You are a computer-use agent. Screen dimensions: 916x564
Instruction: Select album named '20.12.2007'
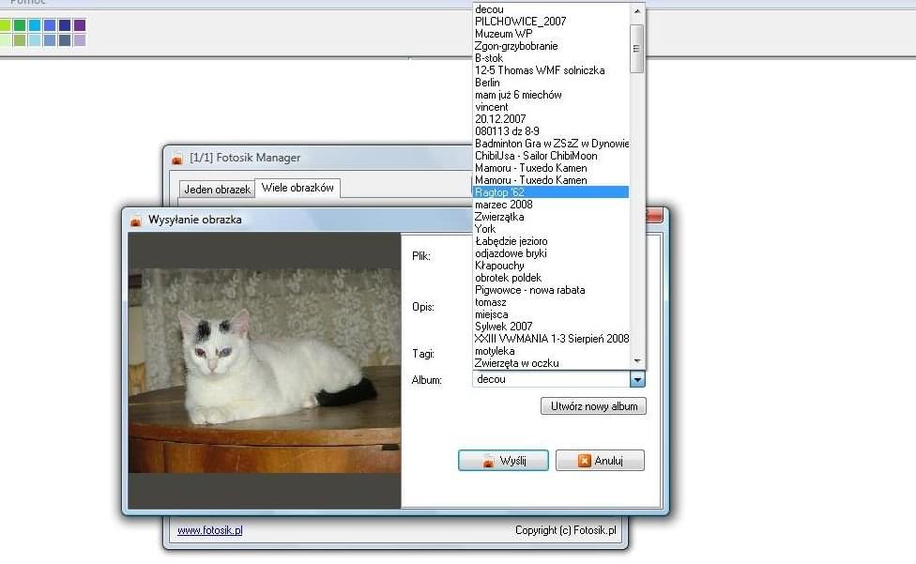[x=550, y=119]
